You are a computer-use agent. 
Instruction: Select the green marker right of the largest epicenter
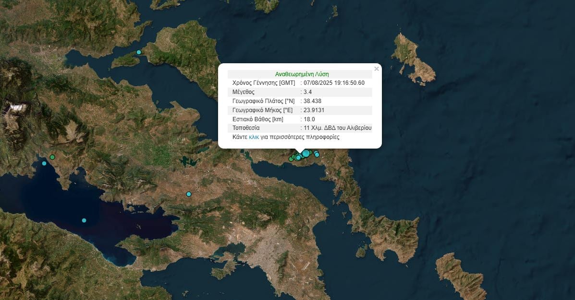pyautogui.click(x=310, y=152)
